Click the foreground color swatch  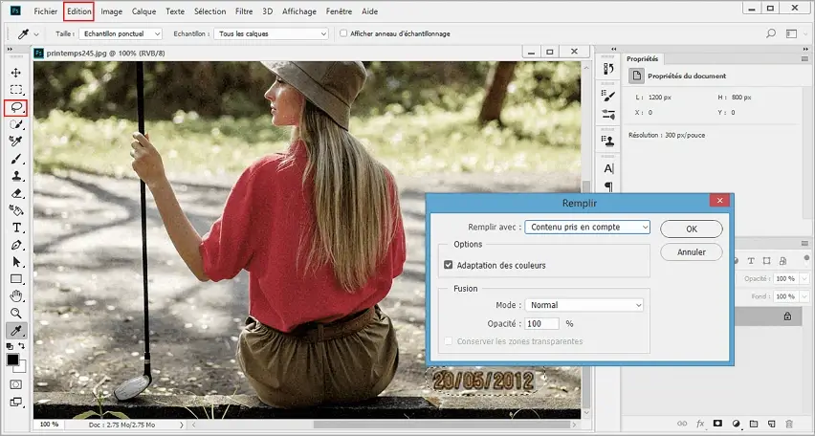pyautogui.click(x=12, y=360)
